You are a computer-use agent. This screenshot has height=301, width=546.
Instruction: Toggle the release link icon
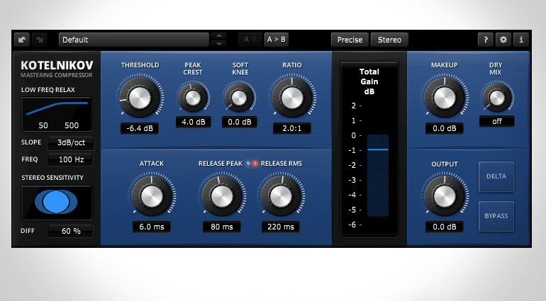(x=252, y=164)
